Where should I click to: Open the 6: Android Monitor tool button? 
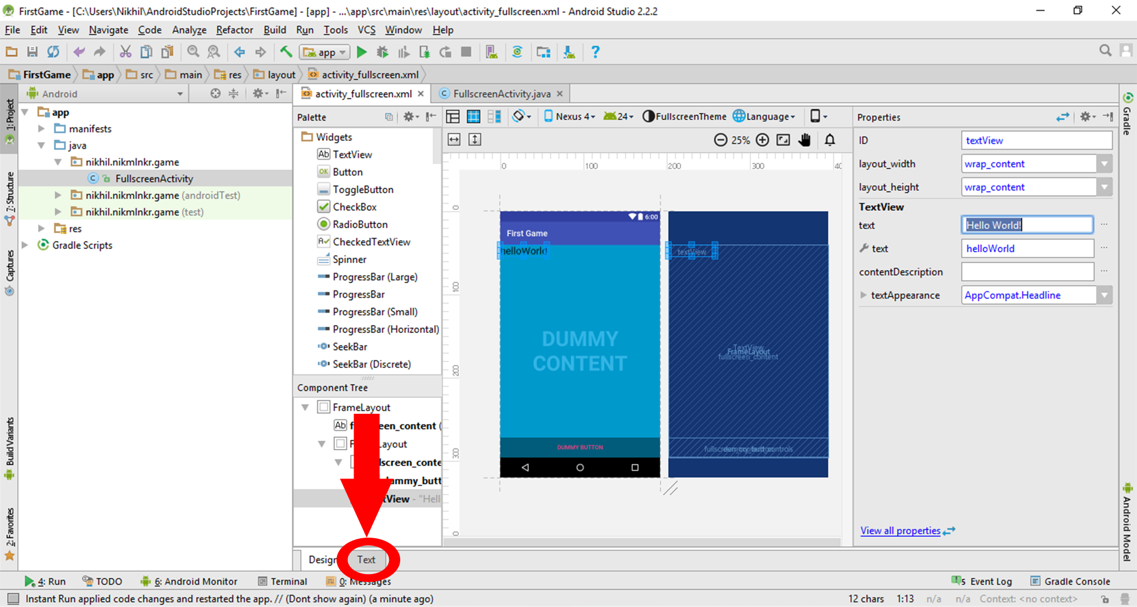point(189,581)
